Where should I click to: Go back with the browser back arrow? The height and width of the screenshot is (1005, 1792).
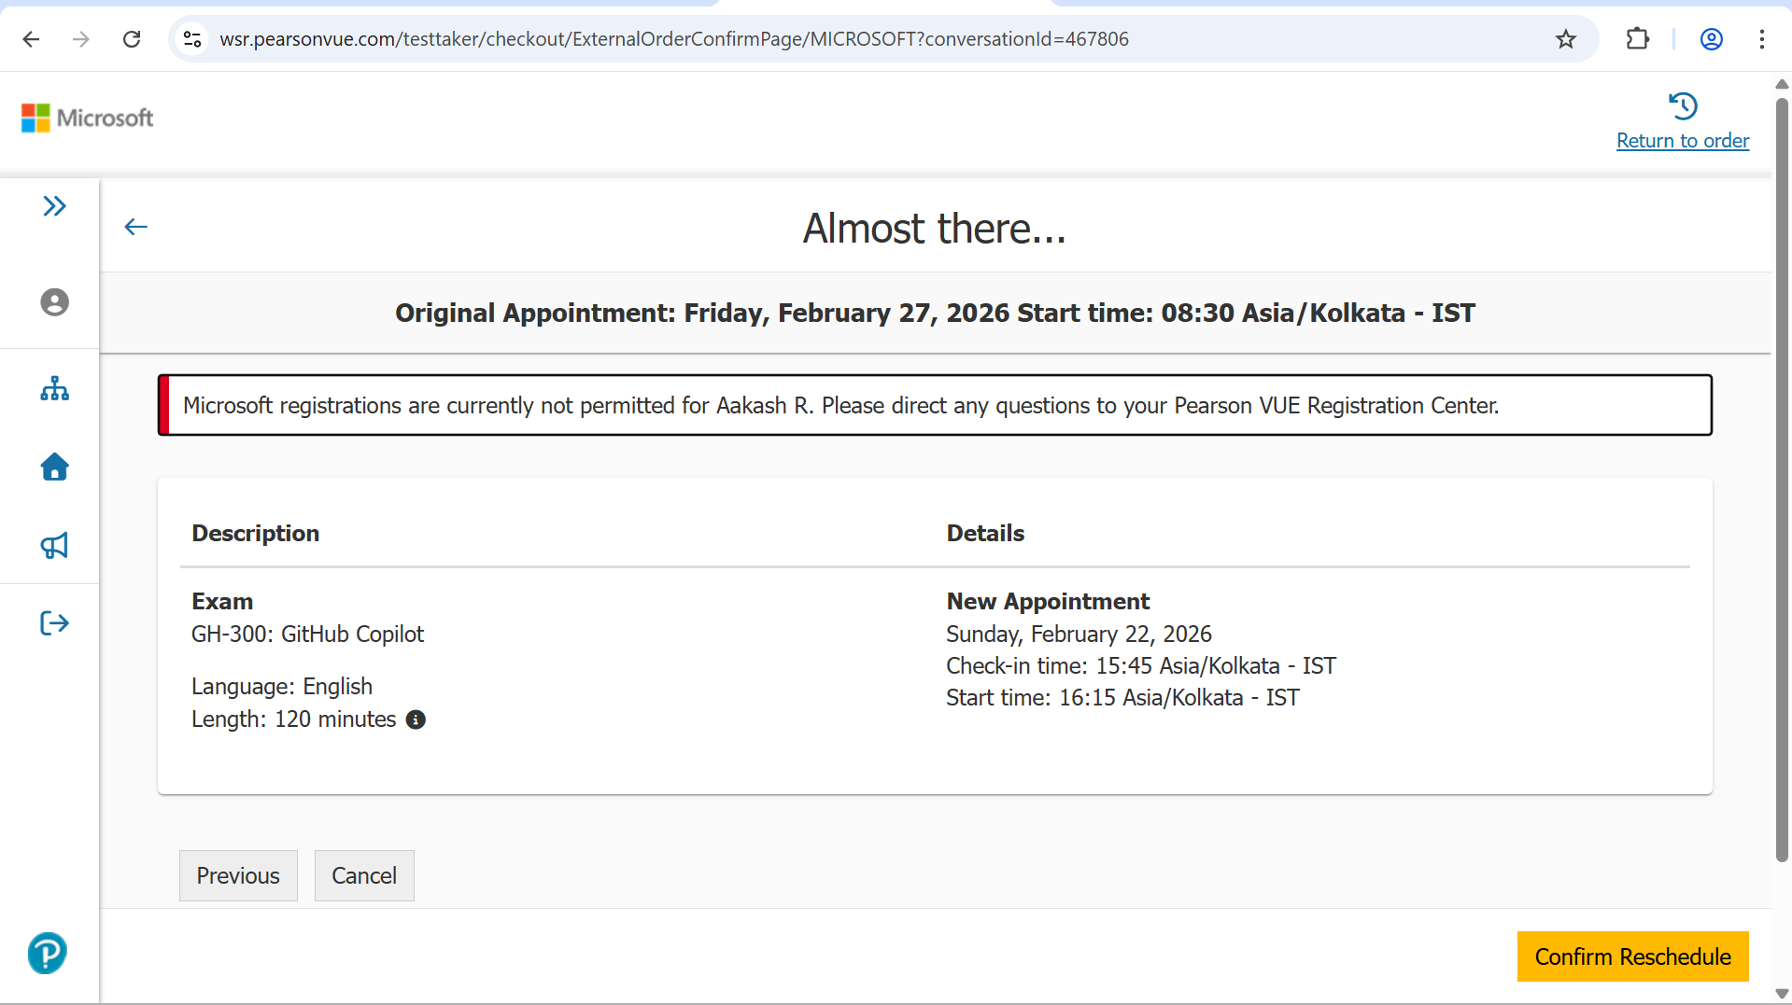click(31, 39)
